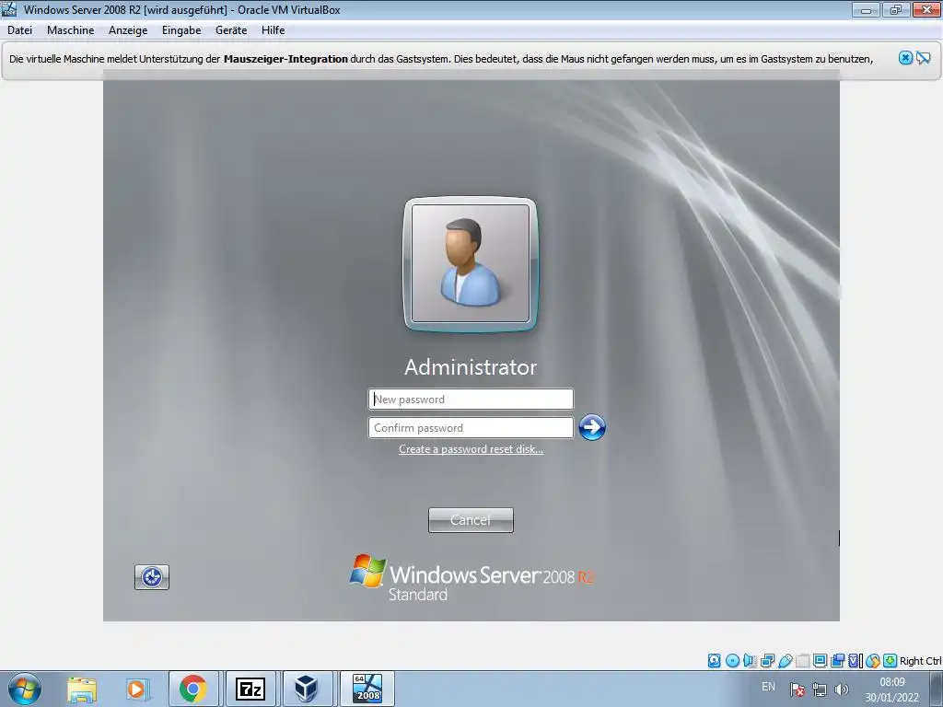Select the 2008 VM taskbar button
This screenshot has height=707, width=943.
tap(367, 689)
